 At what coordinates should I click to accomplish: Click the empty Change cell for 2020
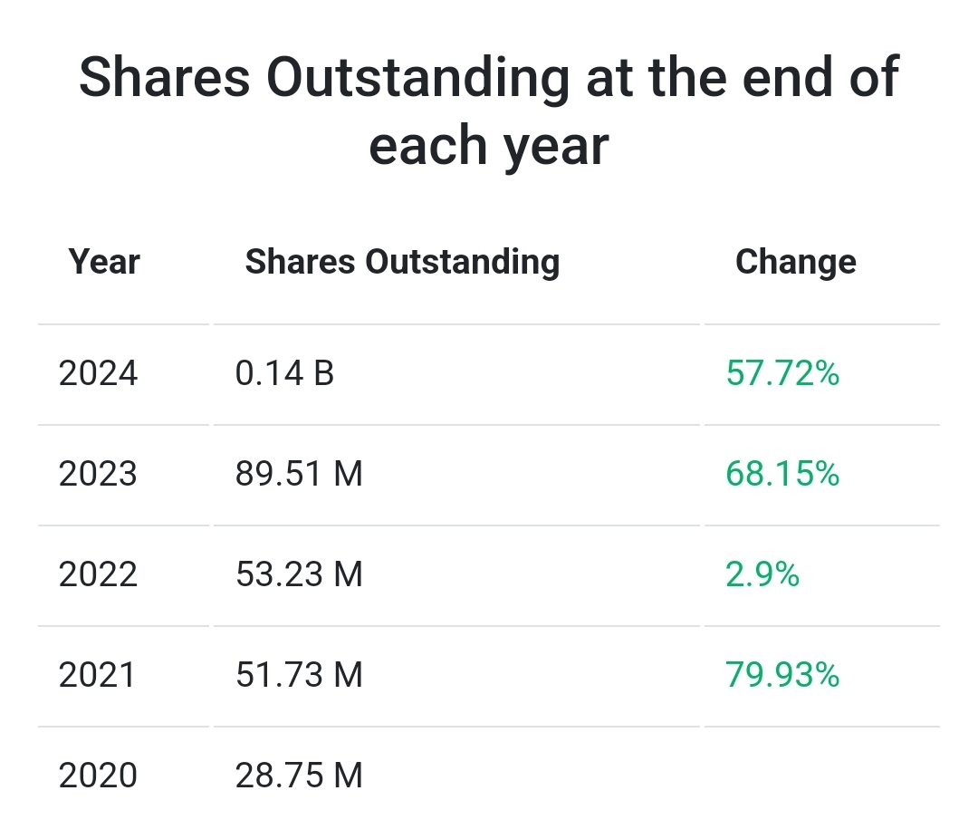click(820, 776)
